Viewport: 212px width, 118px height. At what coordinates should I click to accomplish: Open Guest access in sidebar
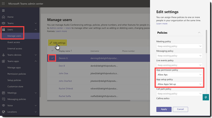(14, 42)
